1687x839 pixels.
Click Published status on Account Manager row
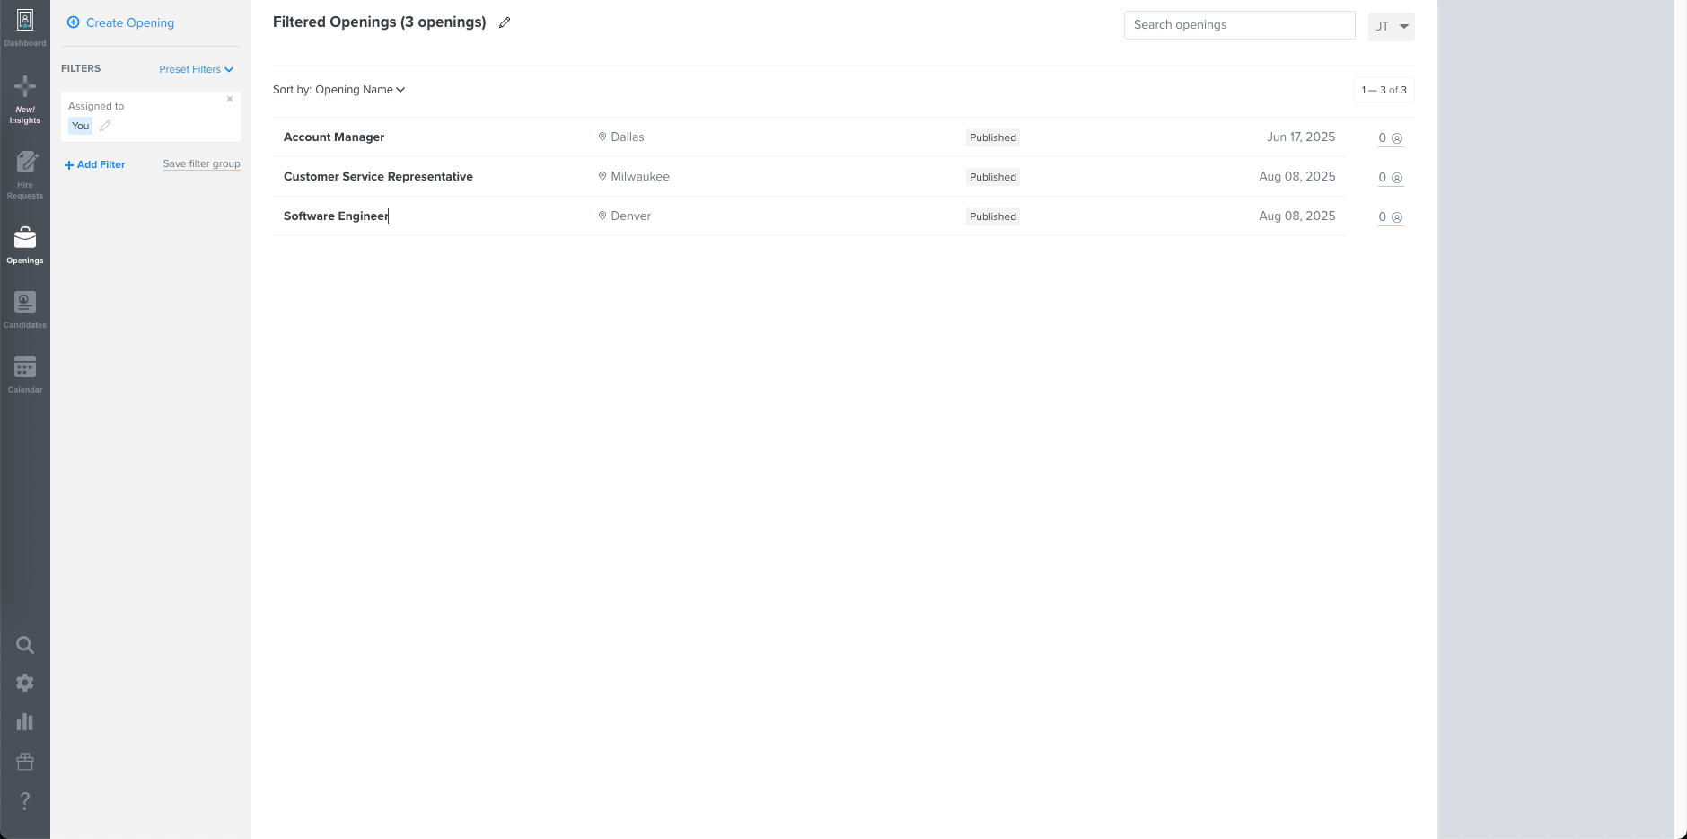993,137
